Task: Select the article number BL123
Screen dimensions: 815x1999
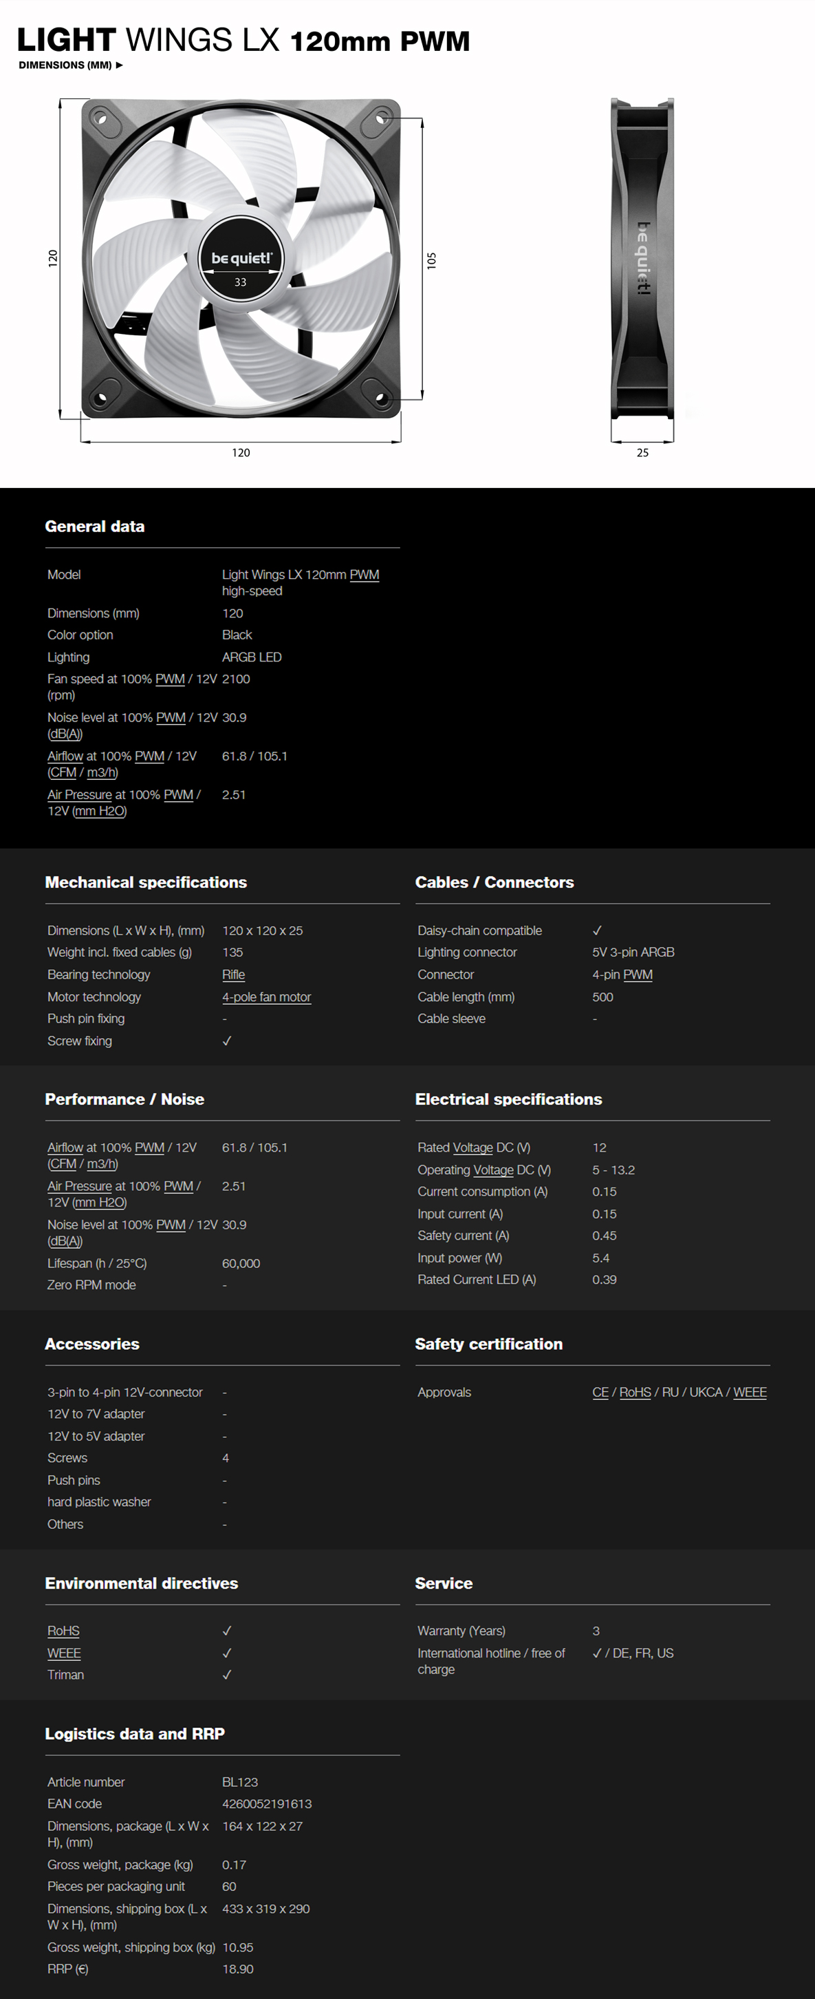Action: point(239,1782)
